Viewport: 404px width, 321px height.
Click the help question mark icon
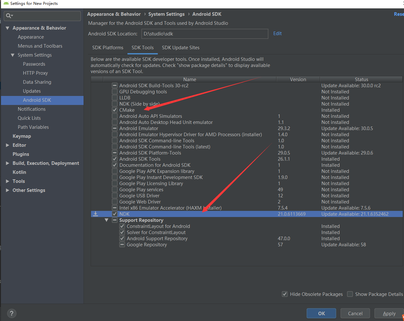pyautogui.click(x=12, y=313)
